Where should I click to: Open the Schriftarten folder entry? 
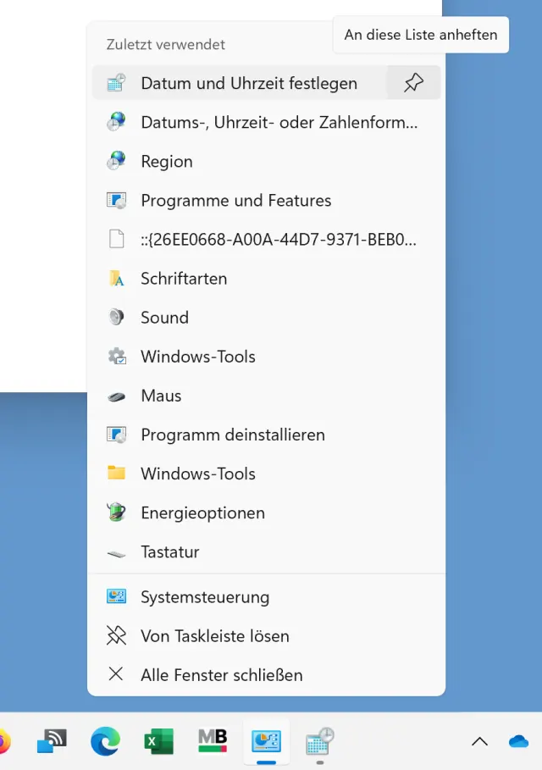(x=184, y=279)
